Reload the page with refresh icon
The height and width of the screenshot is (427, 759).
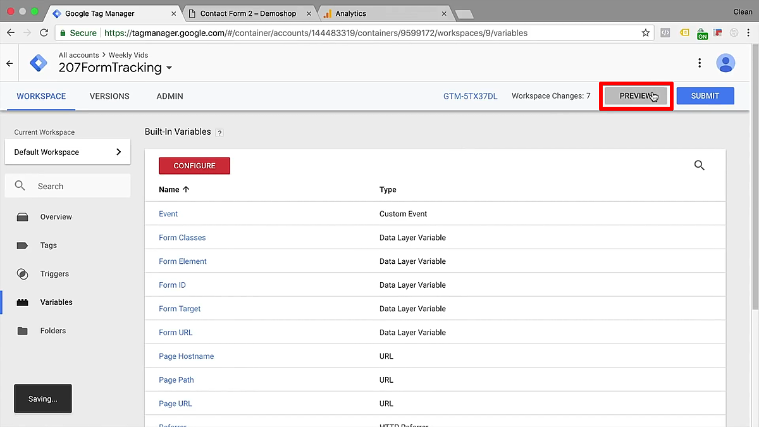[x=44, y=33]
